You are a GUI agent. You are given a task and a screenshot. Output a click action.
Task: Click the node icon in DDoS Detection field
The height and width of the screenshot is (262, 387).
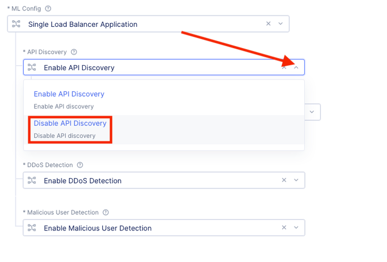(32, 180)
